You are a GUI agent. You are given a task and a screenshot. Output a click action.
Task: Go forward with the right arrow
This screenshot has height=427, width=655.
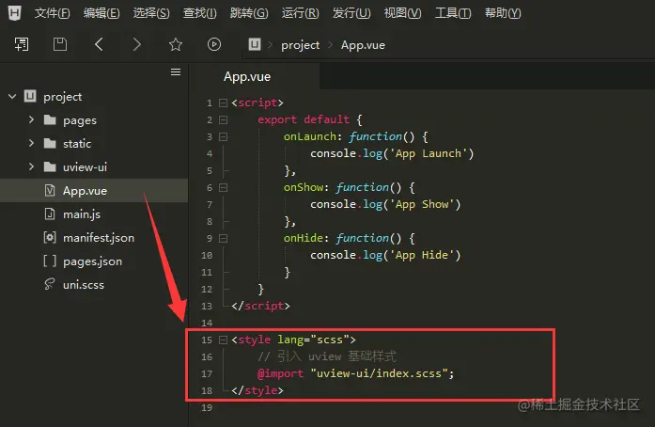tap(137, 44)
